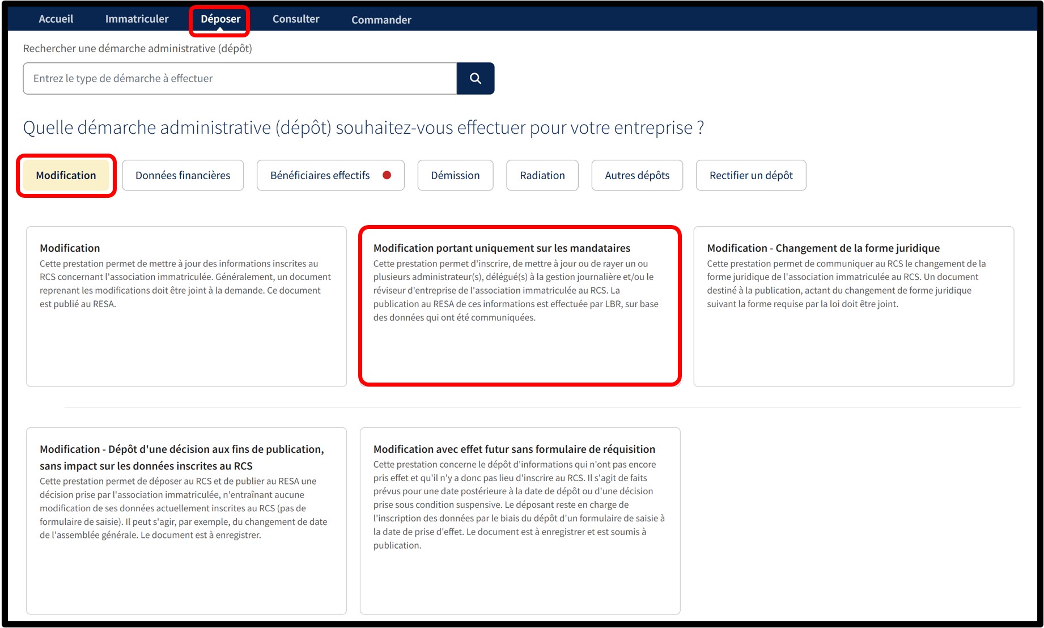This screenshot has height=628, width=1044.
Task: Switch to the Commander menu
Action: coord(381,20)
